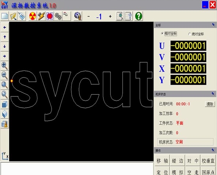
Task: Click the 3D cube view icon
Action: (x=4, y=104)
